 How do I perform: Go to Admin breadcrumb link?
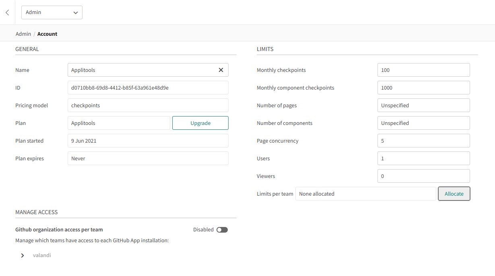click(x=23, y=34)
